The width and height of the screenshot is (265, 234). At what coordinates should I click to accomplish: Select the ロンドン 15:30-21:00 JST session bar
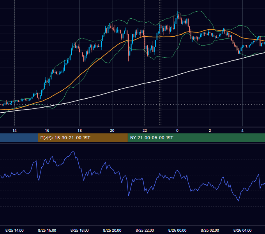83,138
